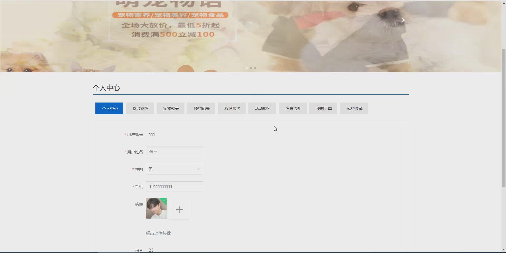This screenshot has width=506, height=253.
Task: Open the 宠物领养 tab
Action: [x=170, y=108]
